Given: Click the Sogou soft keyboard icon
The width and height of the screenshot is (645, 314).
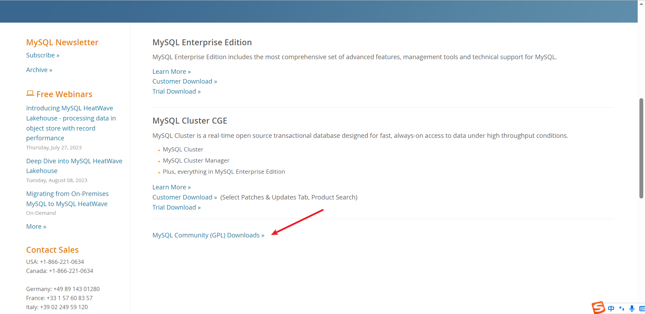Looking at the screenshot, I should coord(642,308).
